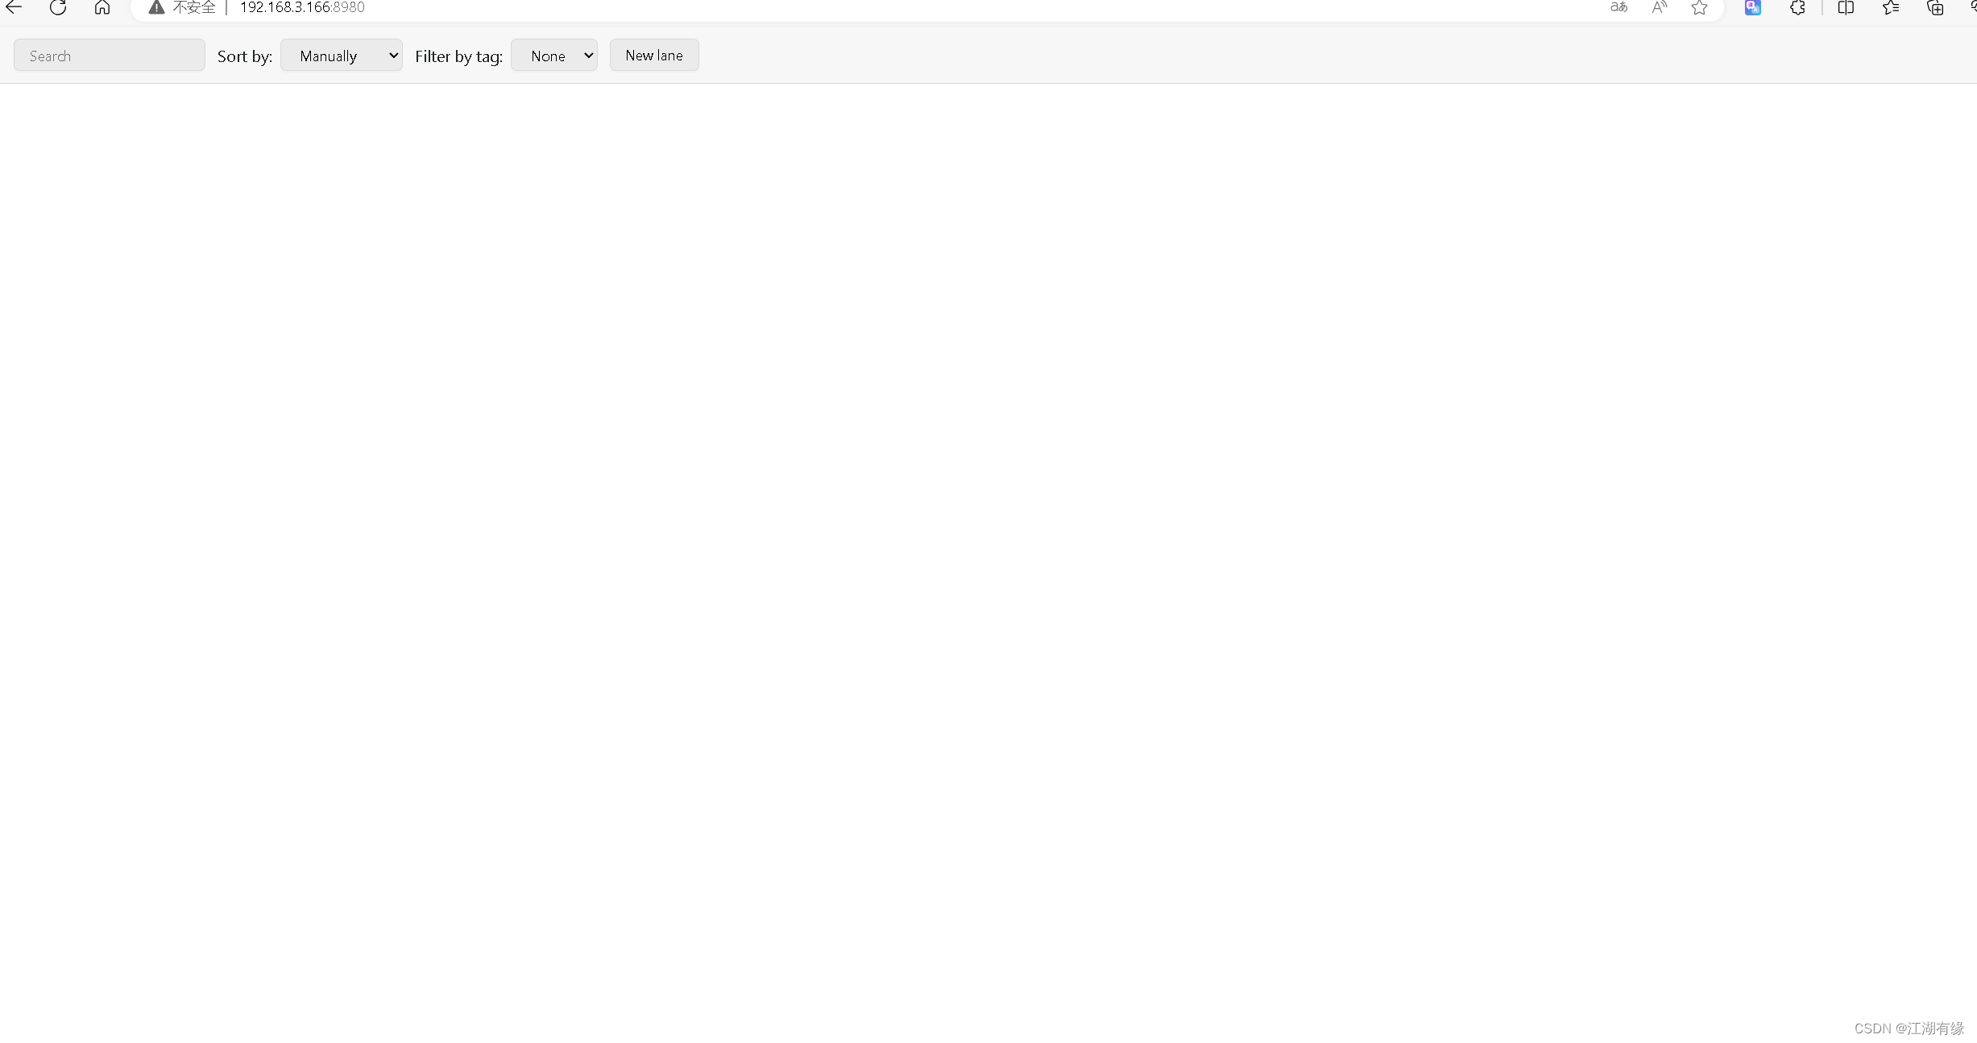The height and width of the screenshot is (1043, 1977).
Task: Reload the page with refresh icon
Action: tap(58, 7)
